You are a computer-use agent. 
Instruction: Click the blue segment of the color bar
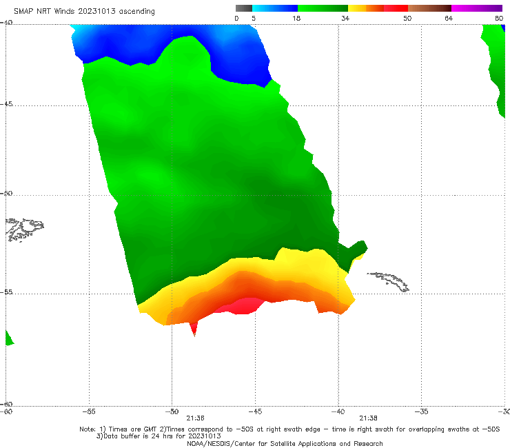coord(275,8)
